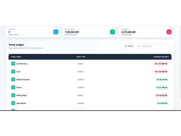Click the Customer tag for New2

(x=81, y=87)
